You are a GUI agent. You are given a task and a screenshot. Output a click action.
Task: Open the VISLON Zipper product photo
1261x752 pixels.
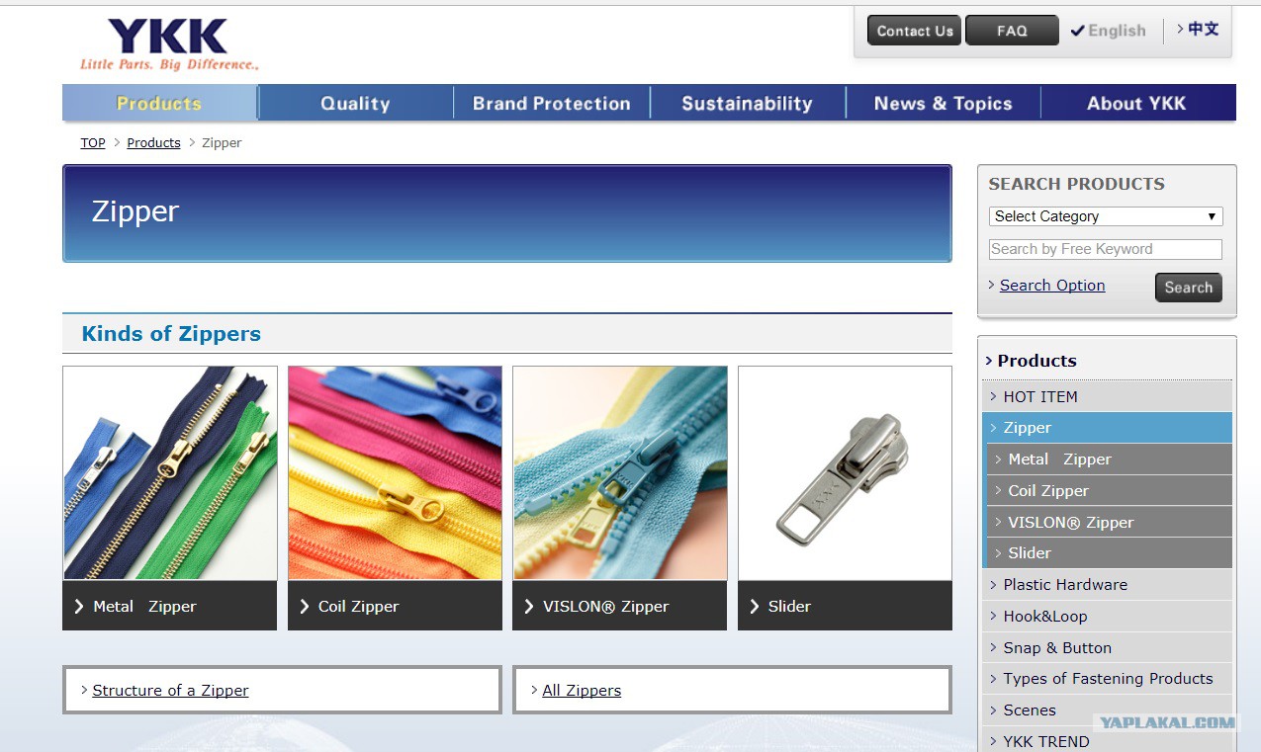620,473
